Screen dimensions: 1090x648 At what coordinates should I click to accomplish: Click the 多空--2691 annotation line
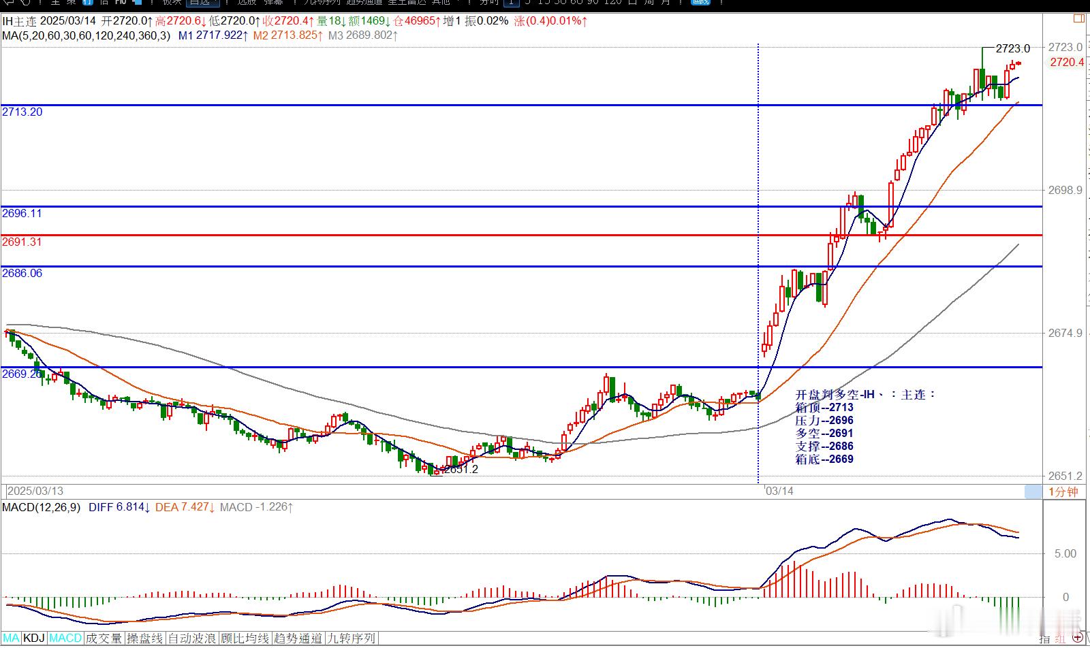824,433
